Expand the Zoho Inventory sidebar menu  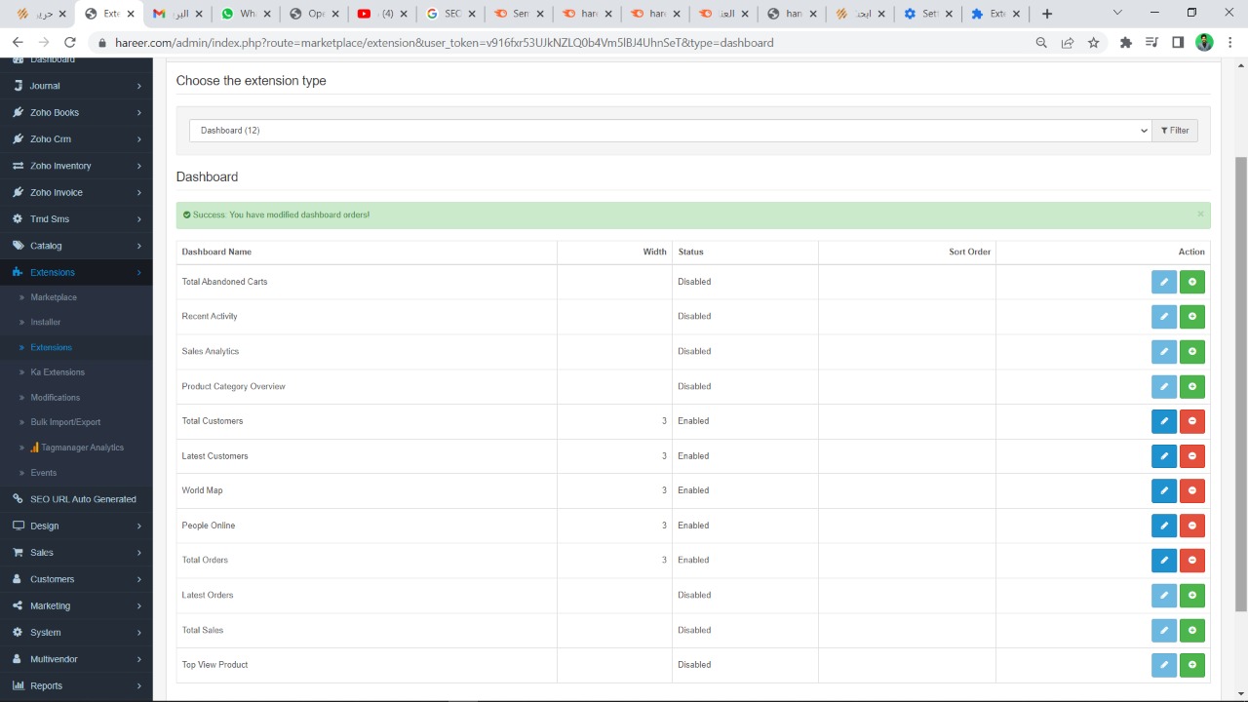point(76,166)
